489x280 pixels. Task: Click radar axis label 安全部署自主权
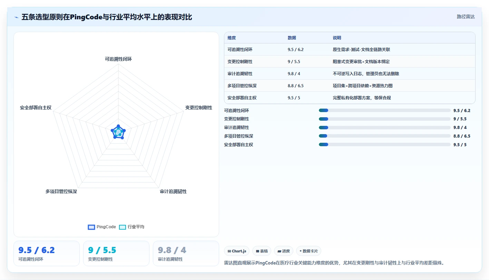[36, 108]
